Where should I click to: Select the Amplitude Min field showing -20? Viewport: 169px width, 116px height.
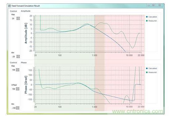(x=13, y=56)
